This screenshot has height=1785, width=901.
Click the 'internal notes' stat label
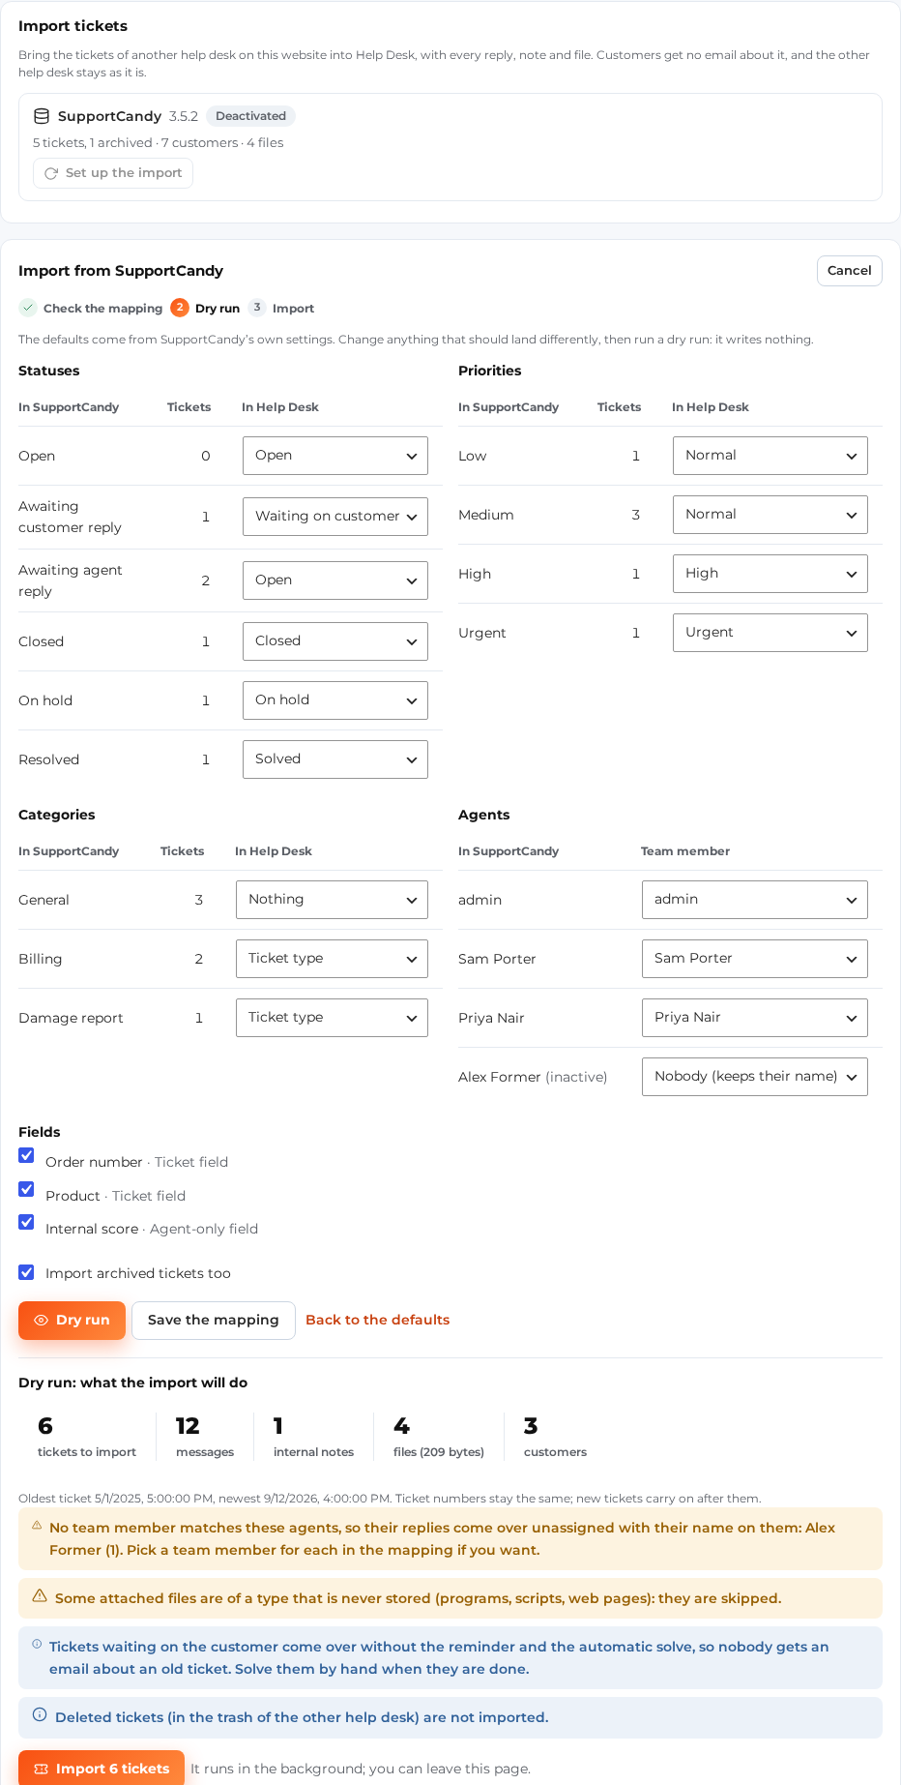[x=313, y=1452]
